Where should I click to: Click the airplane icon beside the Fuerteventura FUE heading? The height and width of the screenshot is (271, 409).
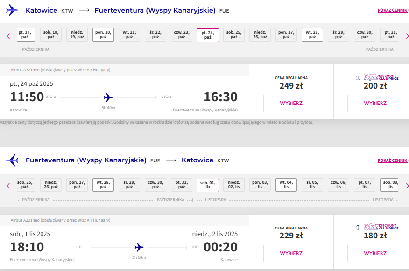click(12, 160)
